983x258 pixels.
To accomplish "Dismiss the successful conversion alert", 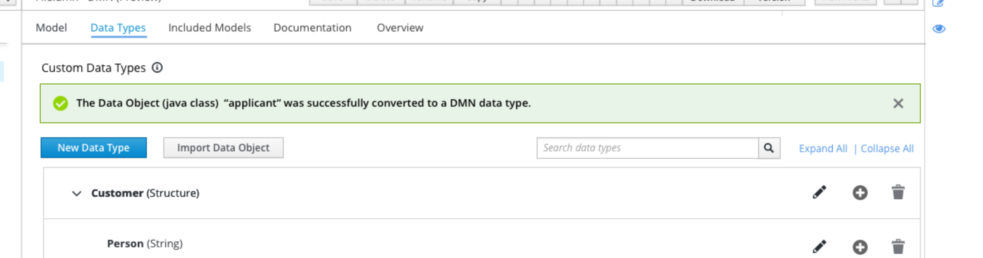I will click(x=898, y=103).
